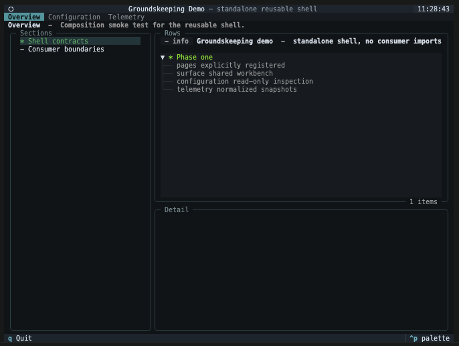The width and height of the screenshot is (459, 346).
Task: Click the q Quit footer shortcut
Action: pos(19,339)
